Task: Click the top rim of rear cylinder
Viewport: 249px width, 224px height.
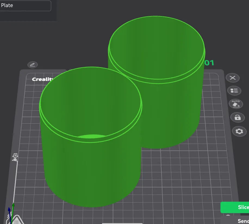Action: 156,16
